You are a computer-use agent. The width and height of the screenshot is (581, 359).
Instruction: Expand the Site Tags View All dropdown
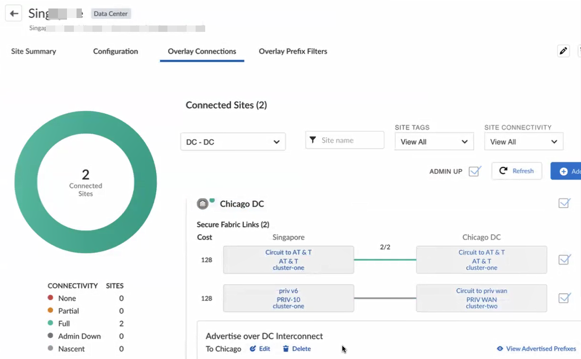[x=434, y=142]
